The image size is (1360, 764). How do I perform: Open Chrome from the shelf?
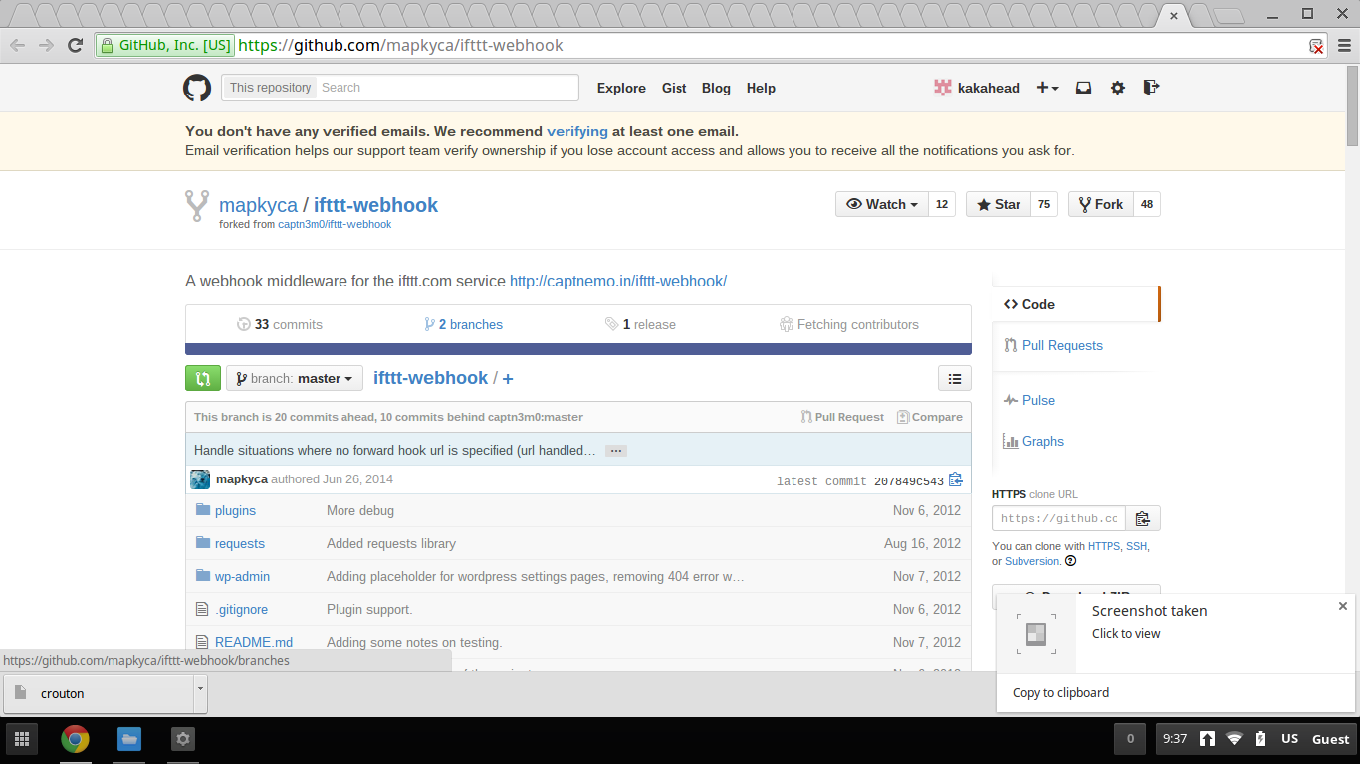point(75,739)
